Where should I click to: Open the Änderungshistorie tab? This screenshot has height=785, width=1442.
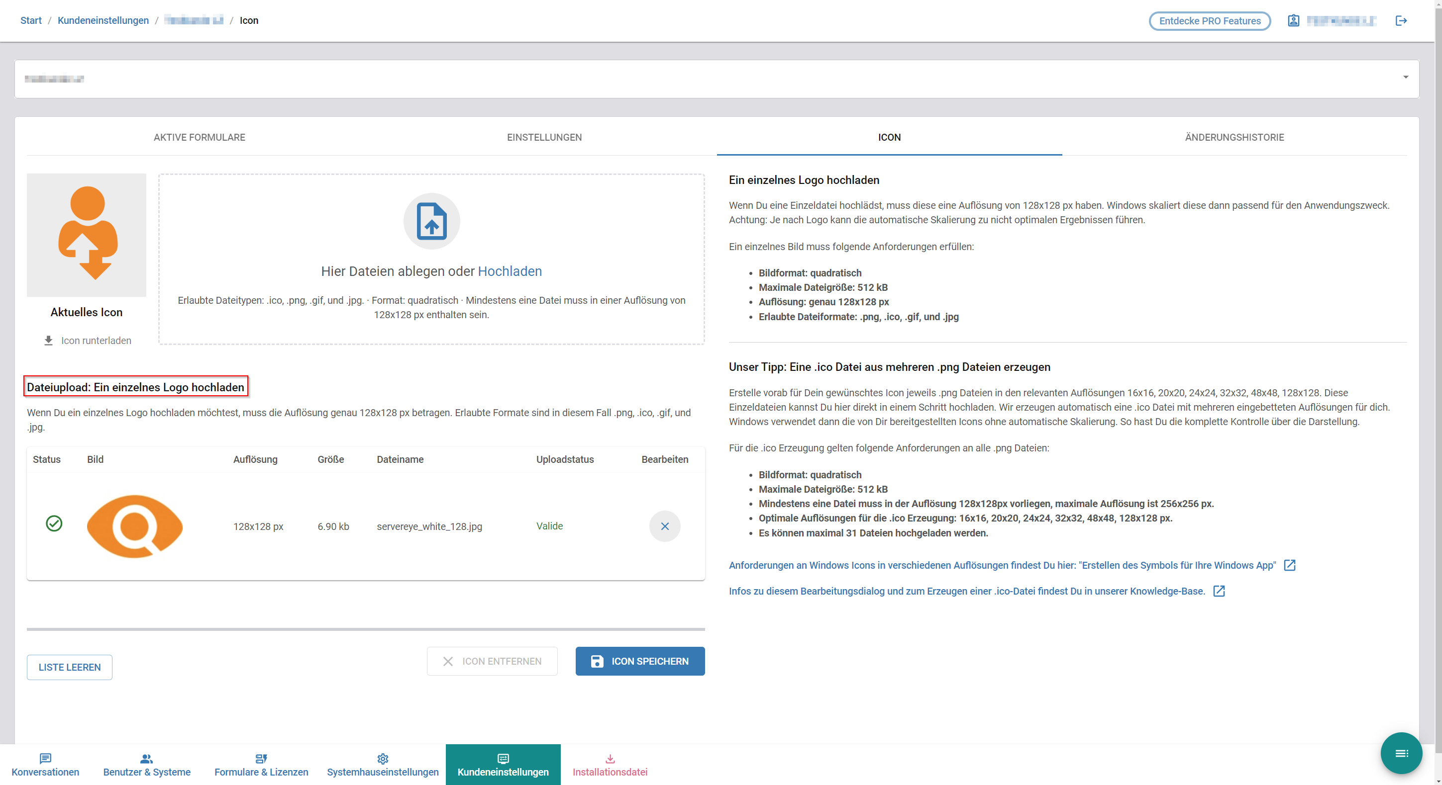coord(1234,137)
